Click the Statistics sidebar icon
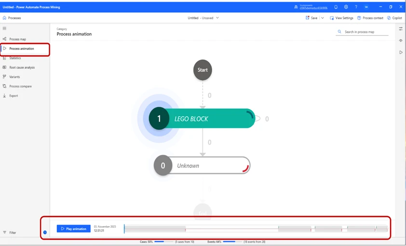406x246 pixels. pyautogui.click(x=4, y=58)
